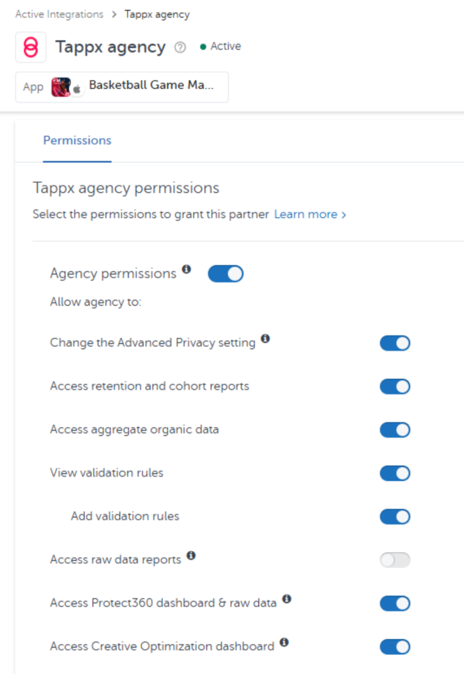Click the 'Access aggregate organic data' label

point(134,429)
